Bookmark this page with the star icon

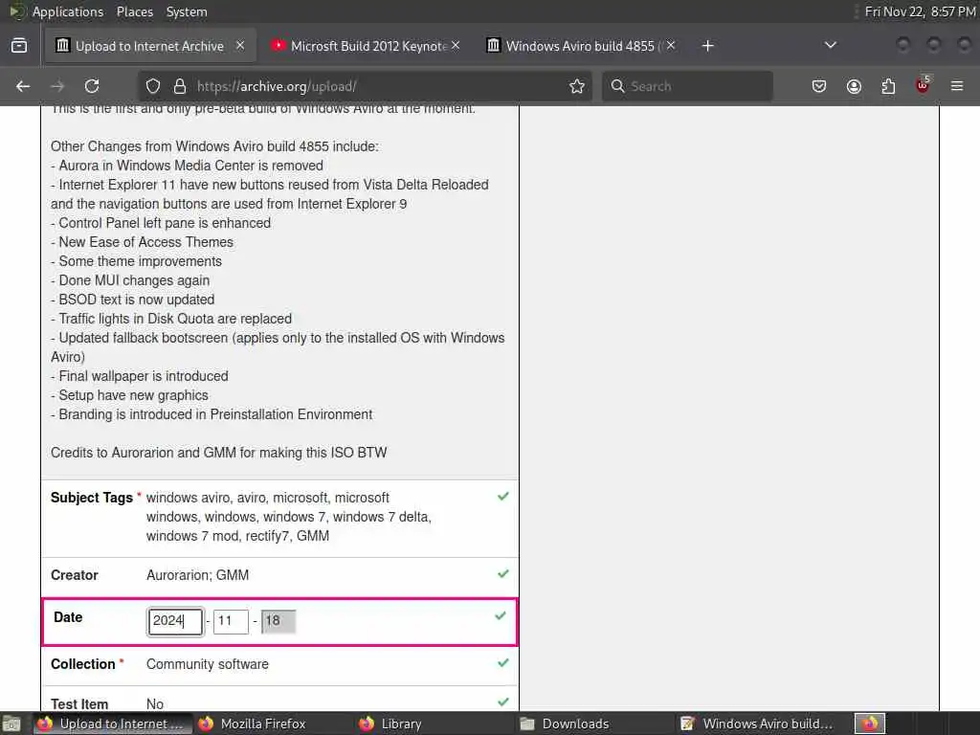(x=577, y=86)
